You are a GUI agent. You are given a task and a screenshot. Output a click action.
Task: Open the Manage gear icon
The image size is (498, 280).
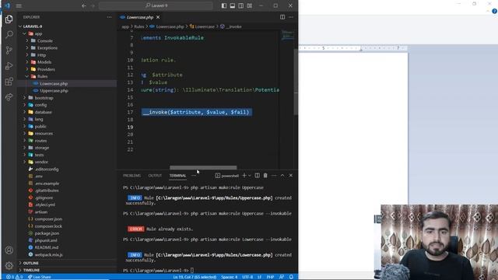(9, 265)
